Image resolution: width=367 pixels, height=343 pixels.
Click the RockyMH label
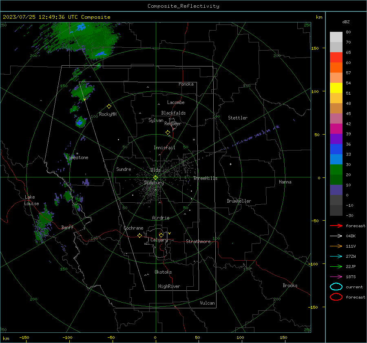pyautogui.click(x=108, y=114)
